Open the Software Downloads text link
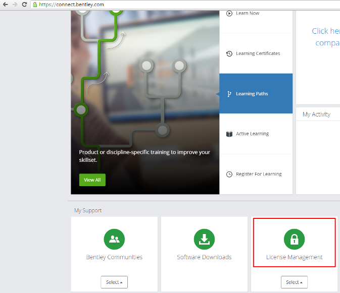Image resolution: width=340 pixels, height=293 pixels. [x=204, y=257]
